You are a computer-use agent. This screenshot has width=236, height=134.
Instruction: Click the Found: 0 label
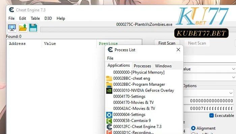pos(14,36)
